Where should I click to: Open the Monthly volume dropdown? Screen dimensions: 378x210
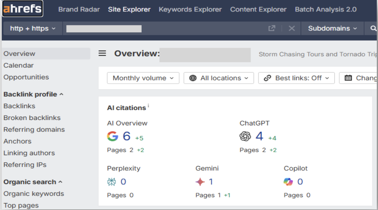click(143, 78)
